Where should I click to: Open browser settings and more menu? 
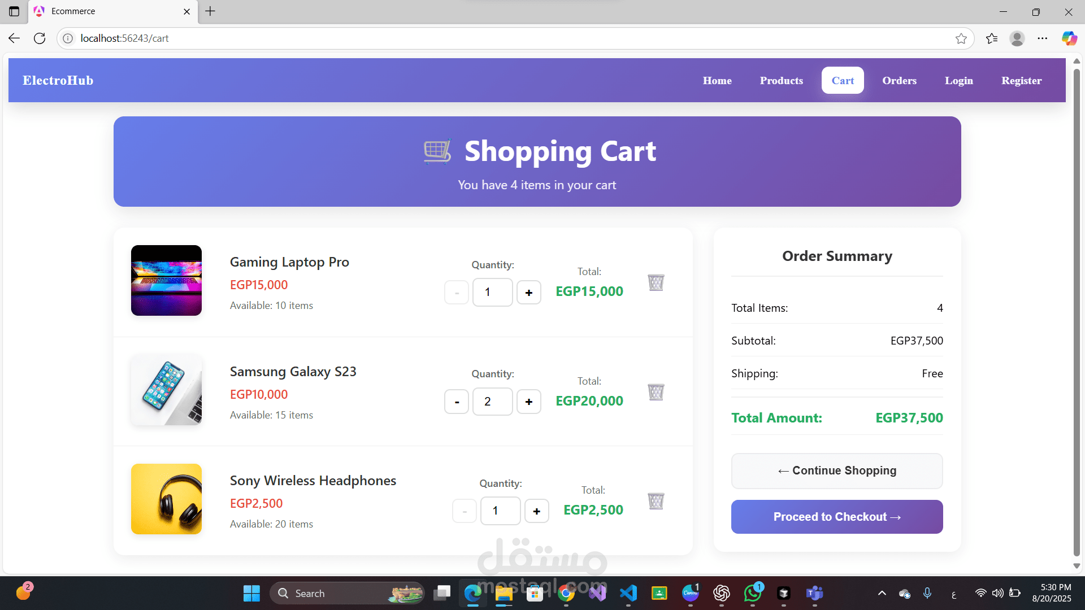pos(1042,38)
